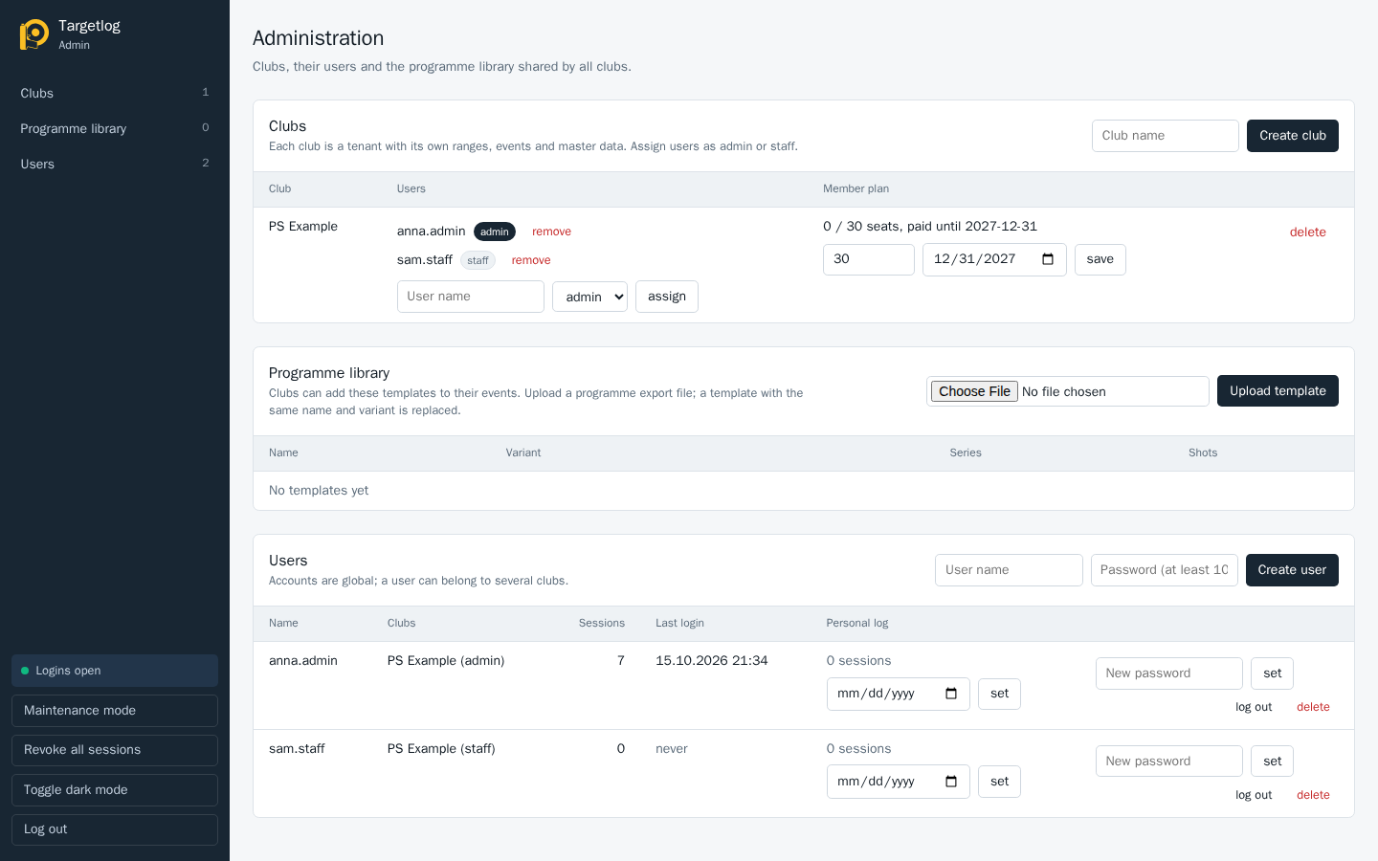Click Choose File for template upload
The height and width of the screenshot is (861, 1378).
(x=974, y=391)
